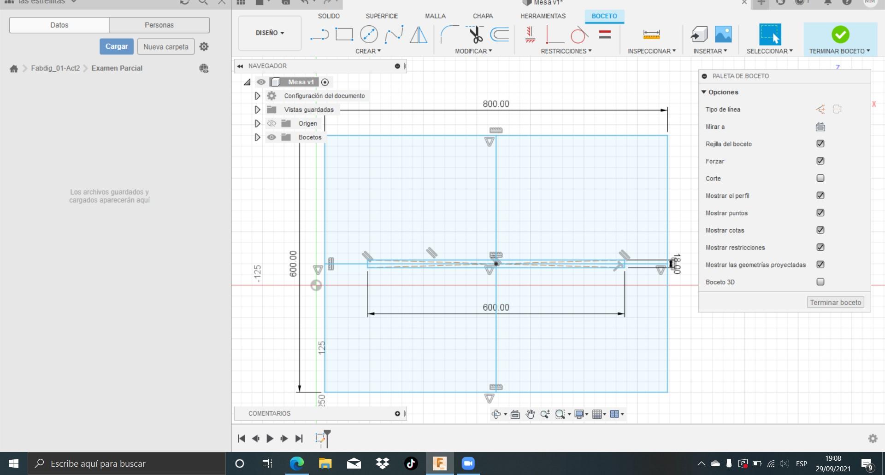The width and height of the screenshot is (885, 475).
Task: Collapse the Mesa v1 root node
Action: (x=248, y=82)
